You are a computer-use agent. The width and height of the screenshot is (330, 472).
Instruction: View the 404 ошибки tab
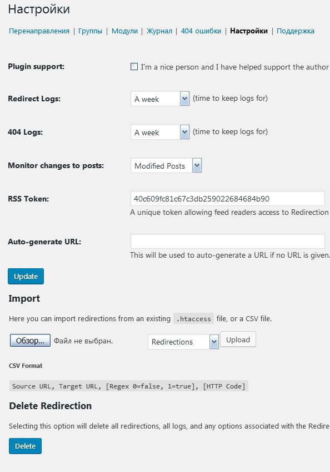click(x=201, y=31)
